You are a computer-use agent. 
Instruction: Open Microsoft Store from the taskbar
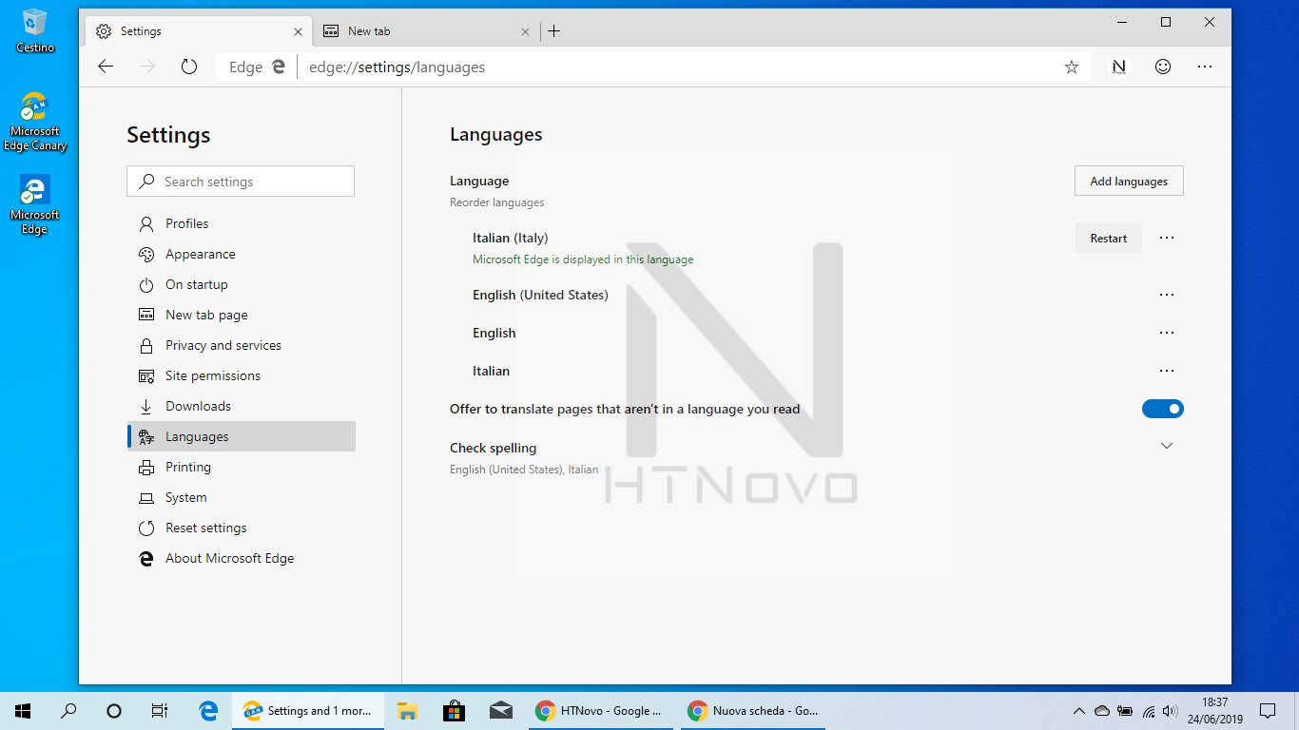(454, 710)
